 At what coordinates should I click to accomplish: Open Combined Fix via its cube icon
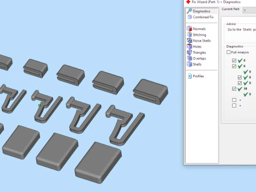[190, 17]
